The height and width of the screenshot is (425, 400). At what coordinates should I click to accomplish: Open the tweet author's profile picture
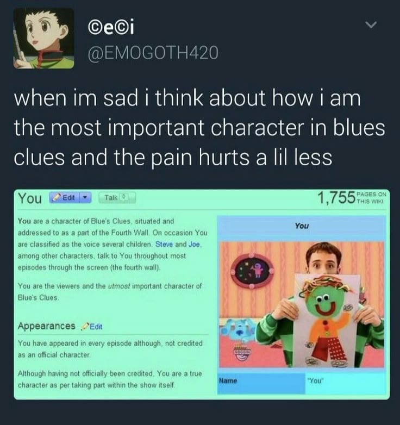click(x=43, y=38)
